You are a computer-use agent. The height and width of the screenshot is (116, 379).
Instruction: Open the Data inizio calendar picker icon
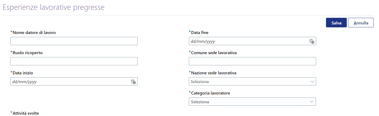133,82
